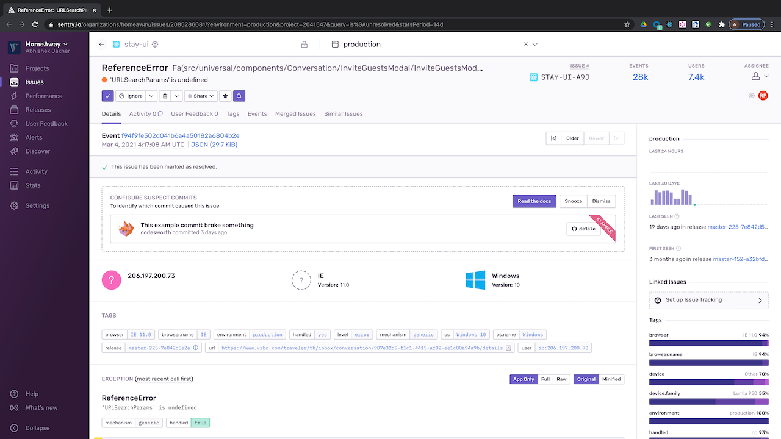Viewport: 781px width, 439px height.
Task: Open the 28k events count
Action: coord(640,77)
